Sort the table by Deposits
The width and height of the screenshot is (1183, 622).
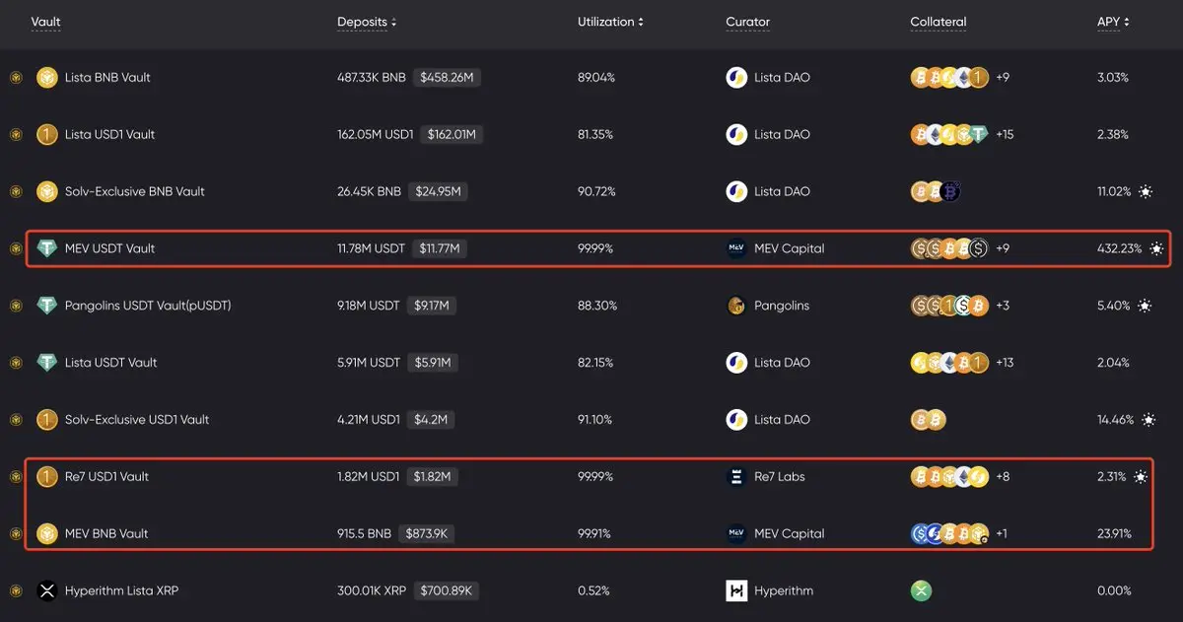pyautogui.click(x=367, y=22)
